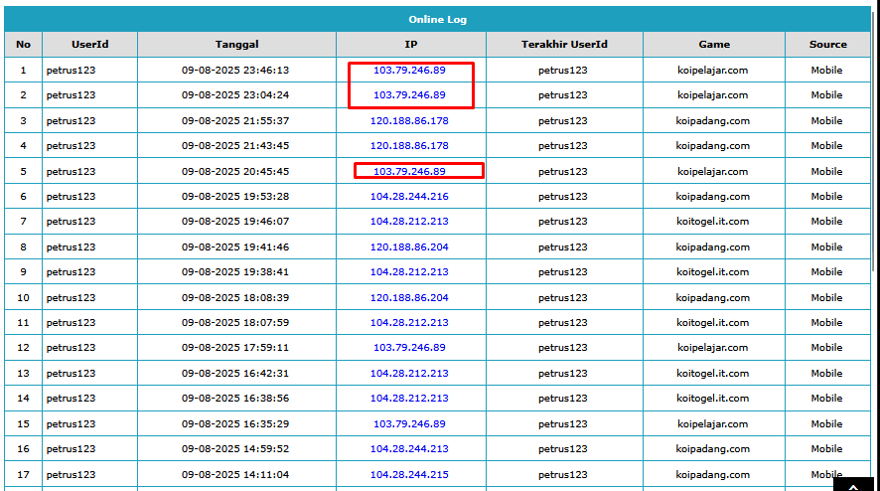880x491 pixels.
Task: Open IP 104.28.244.216 link
Action: coord(409,196)
